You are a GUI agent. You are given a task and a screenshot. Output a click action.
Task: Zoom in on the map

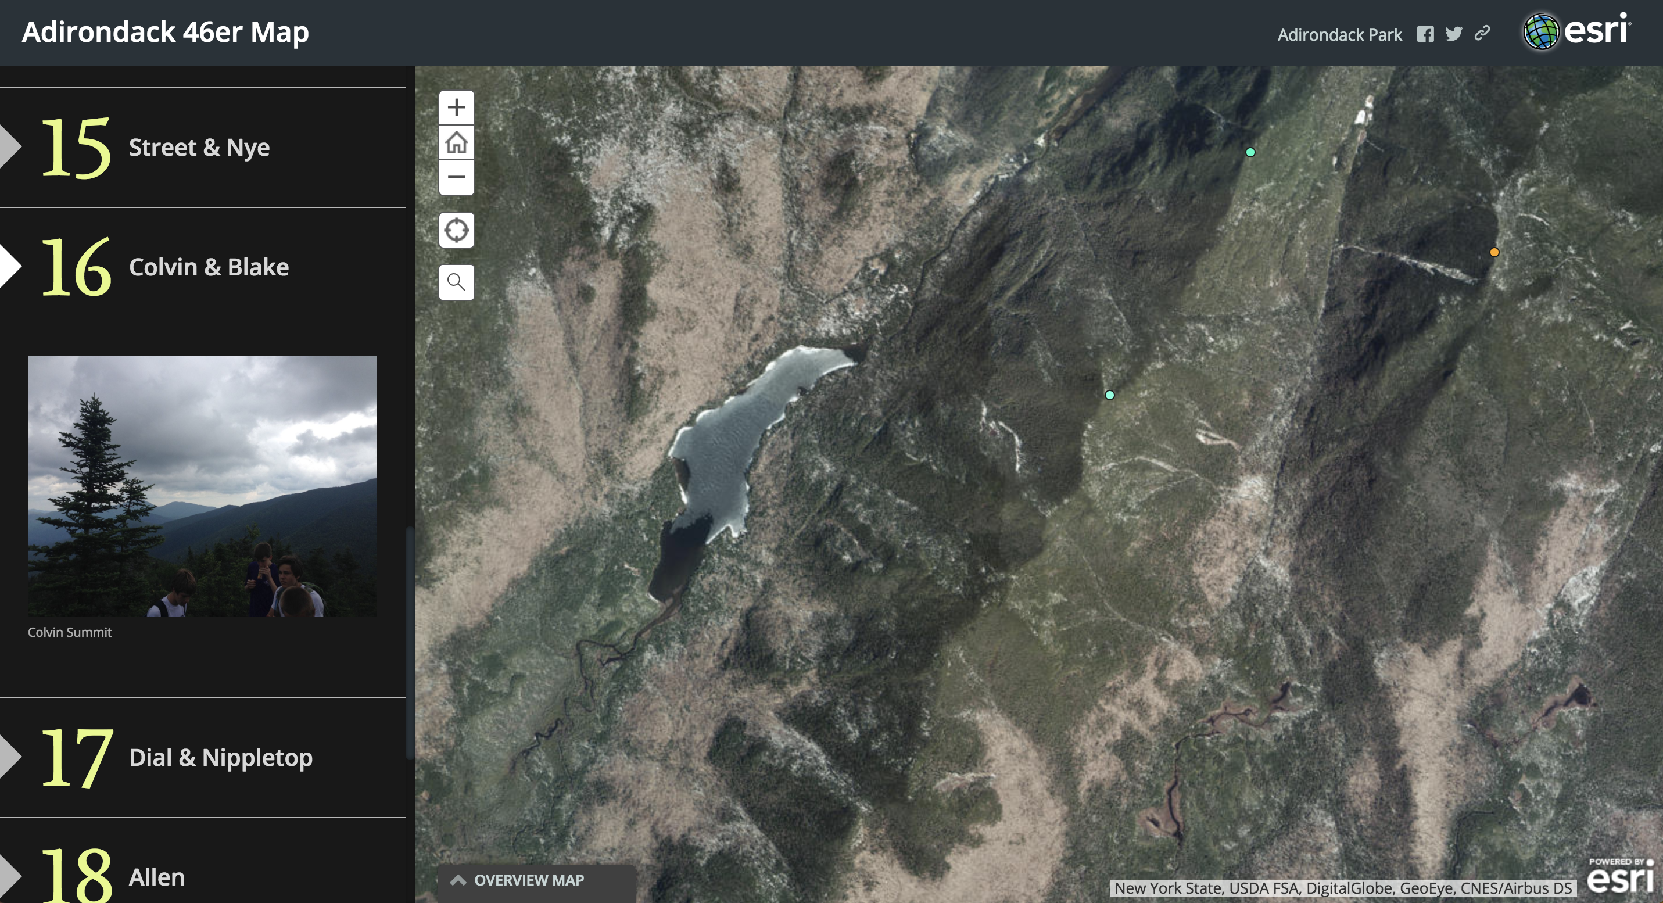456,107
